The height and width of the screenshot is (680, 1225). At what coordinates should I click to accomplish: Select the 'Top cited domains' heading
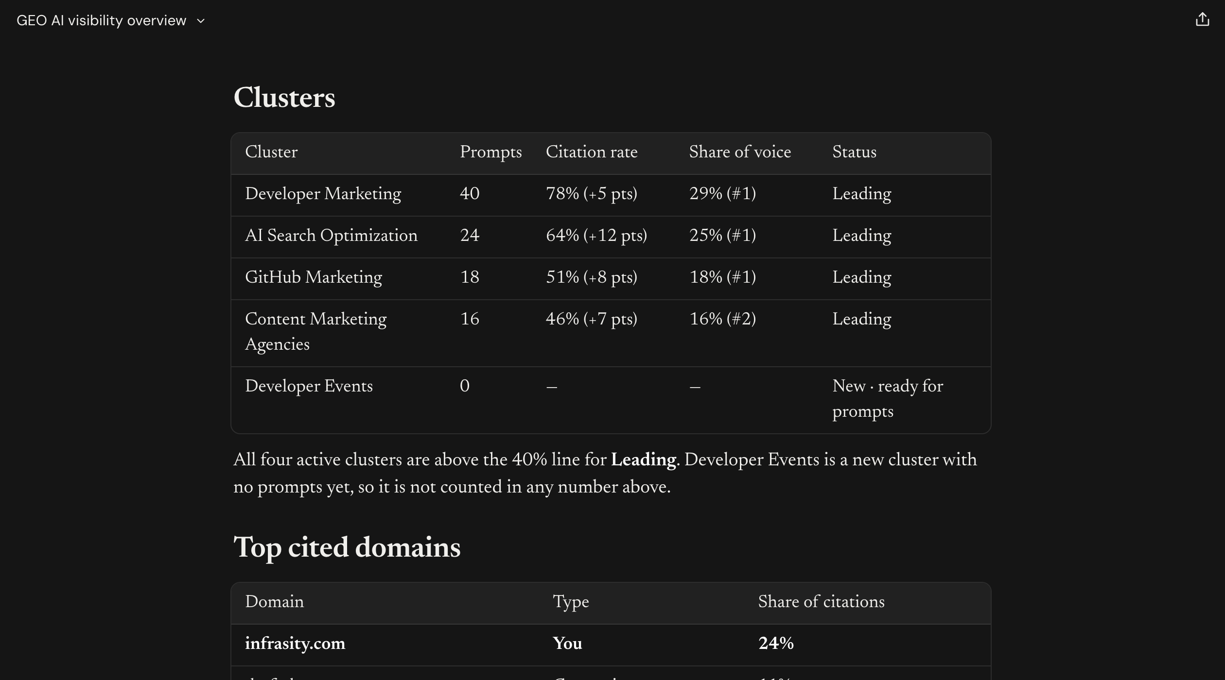point(347,548)
